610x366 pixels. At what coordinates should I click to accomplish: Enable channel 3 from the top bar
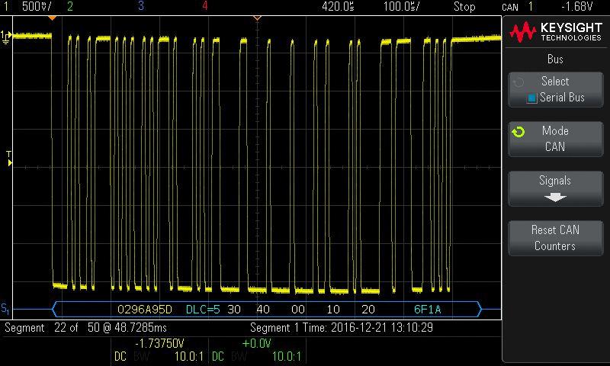point(141,6)
